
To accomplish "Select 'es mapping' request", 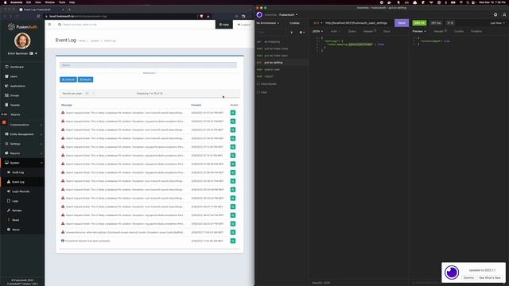I will pos(282,41).
